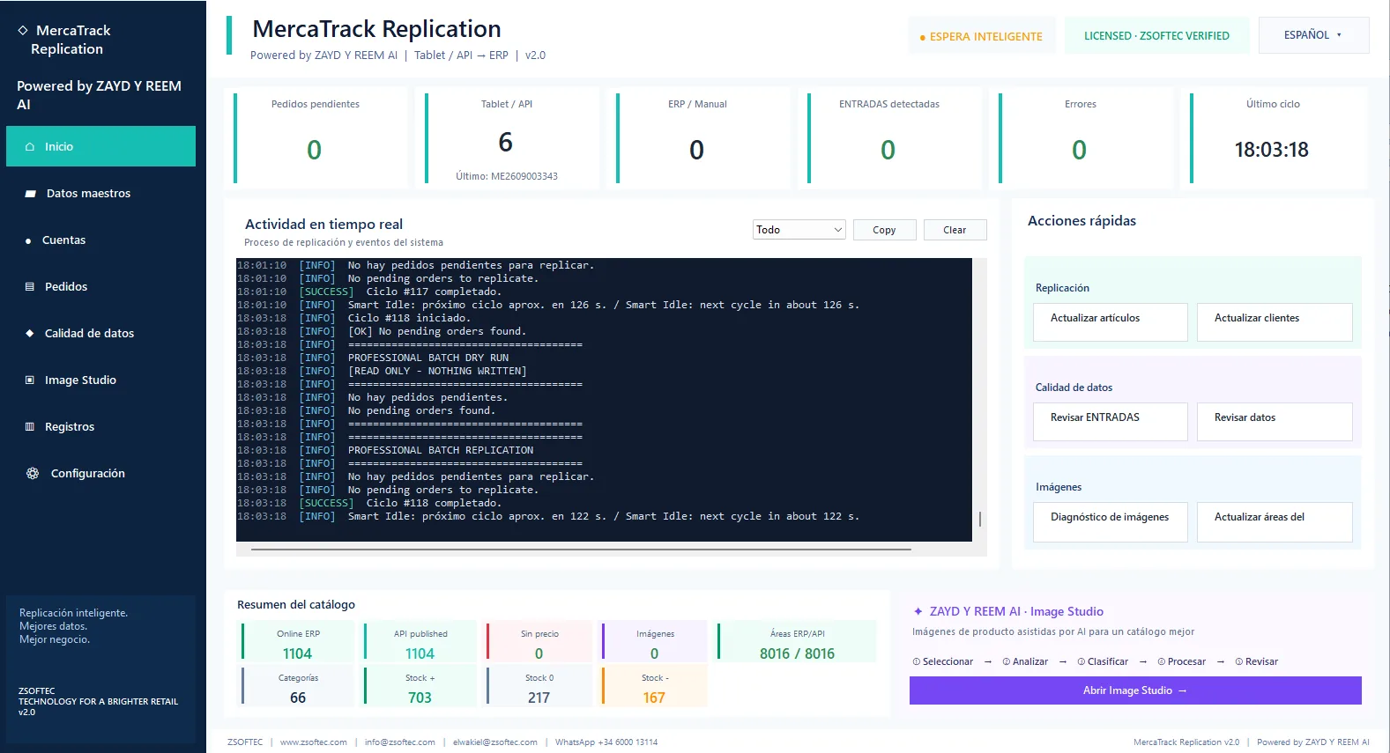This screenshot has height=753, width=1390.
Task: Click Actualizar artículos
Action: pyautogui.click(x=1111, y=321)
